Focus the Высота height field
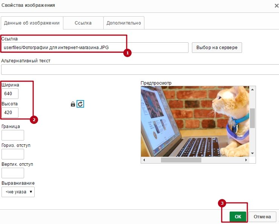279x224 pixels. [10, 113]
